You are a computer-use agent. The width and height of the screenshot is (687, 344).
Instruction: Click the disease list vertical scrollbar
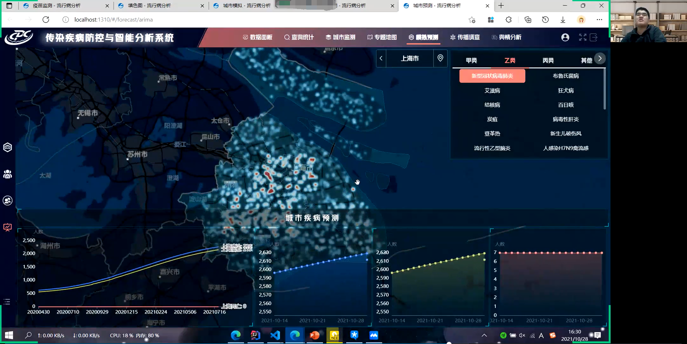604,90
